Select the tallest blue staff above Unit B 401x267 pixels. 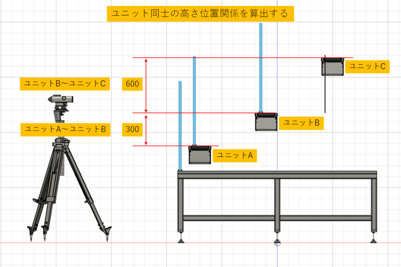click(x=261, y=68)
